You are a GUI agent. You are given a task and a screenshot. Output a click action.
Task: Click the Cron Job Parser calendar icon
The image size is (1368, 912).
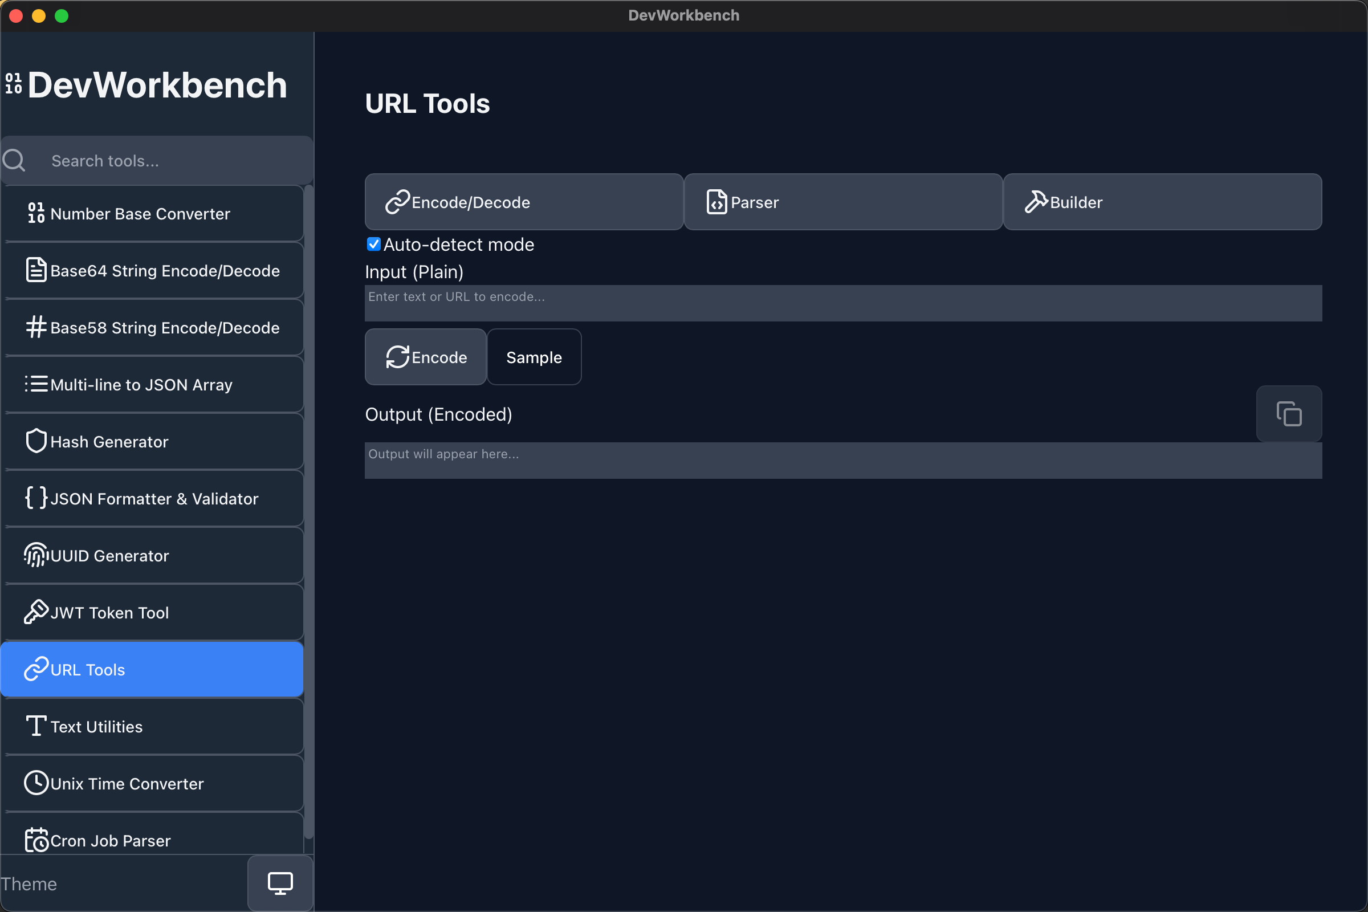pos(36,840)
